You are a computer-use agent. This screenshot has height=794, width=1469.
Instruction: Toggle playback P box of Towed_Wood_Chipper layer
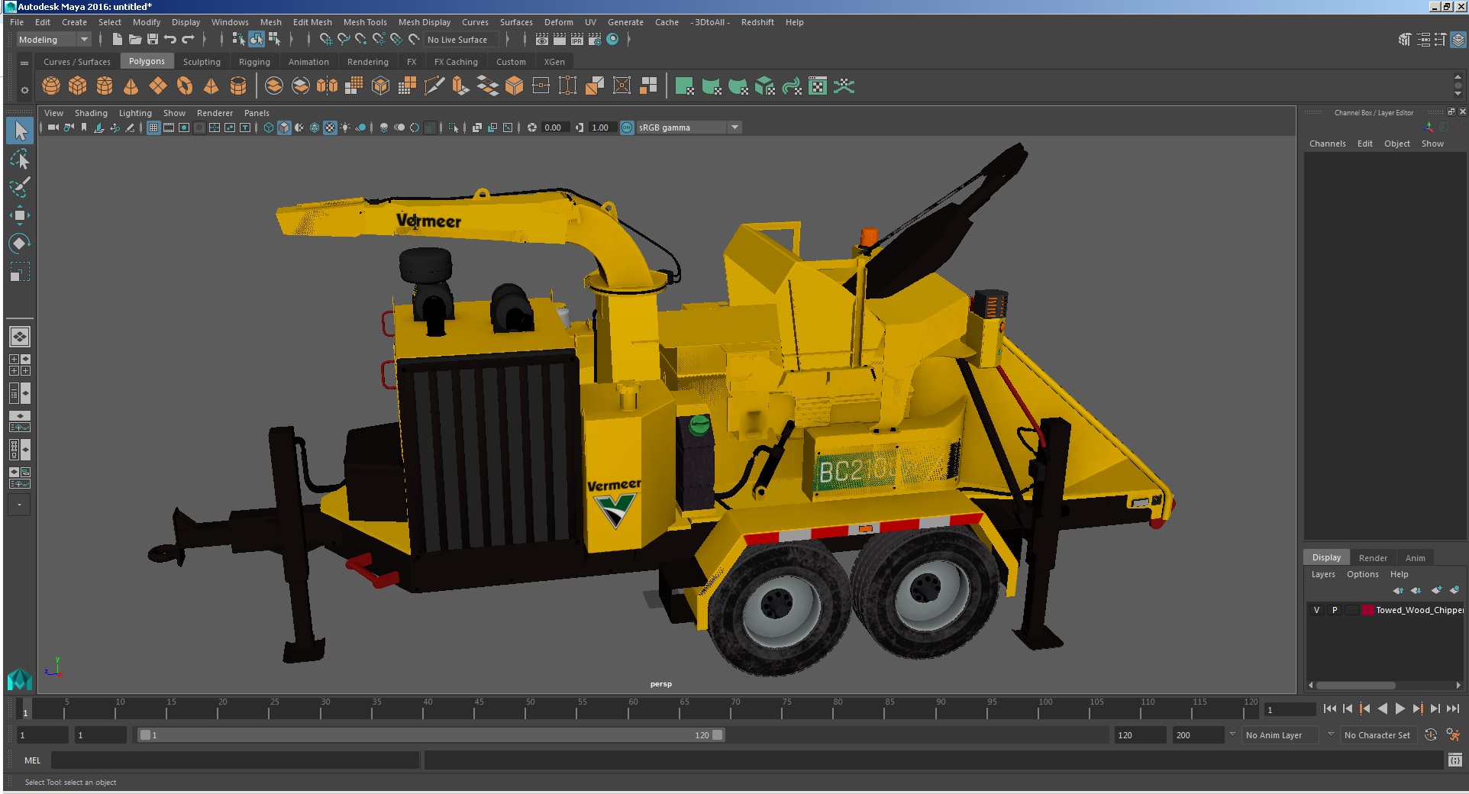click(x=1335, y=610)
